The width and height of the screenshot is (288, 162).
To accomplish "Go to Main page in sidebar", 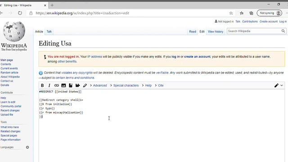I will tap(7, 60).
